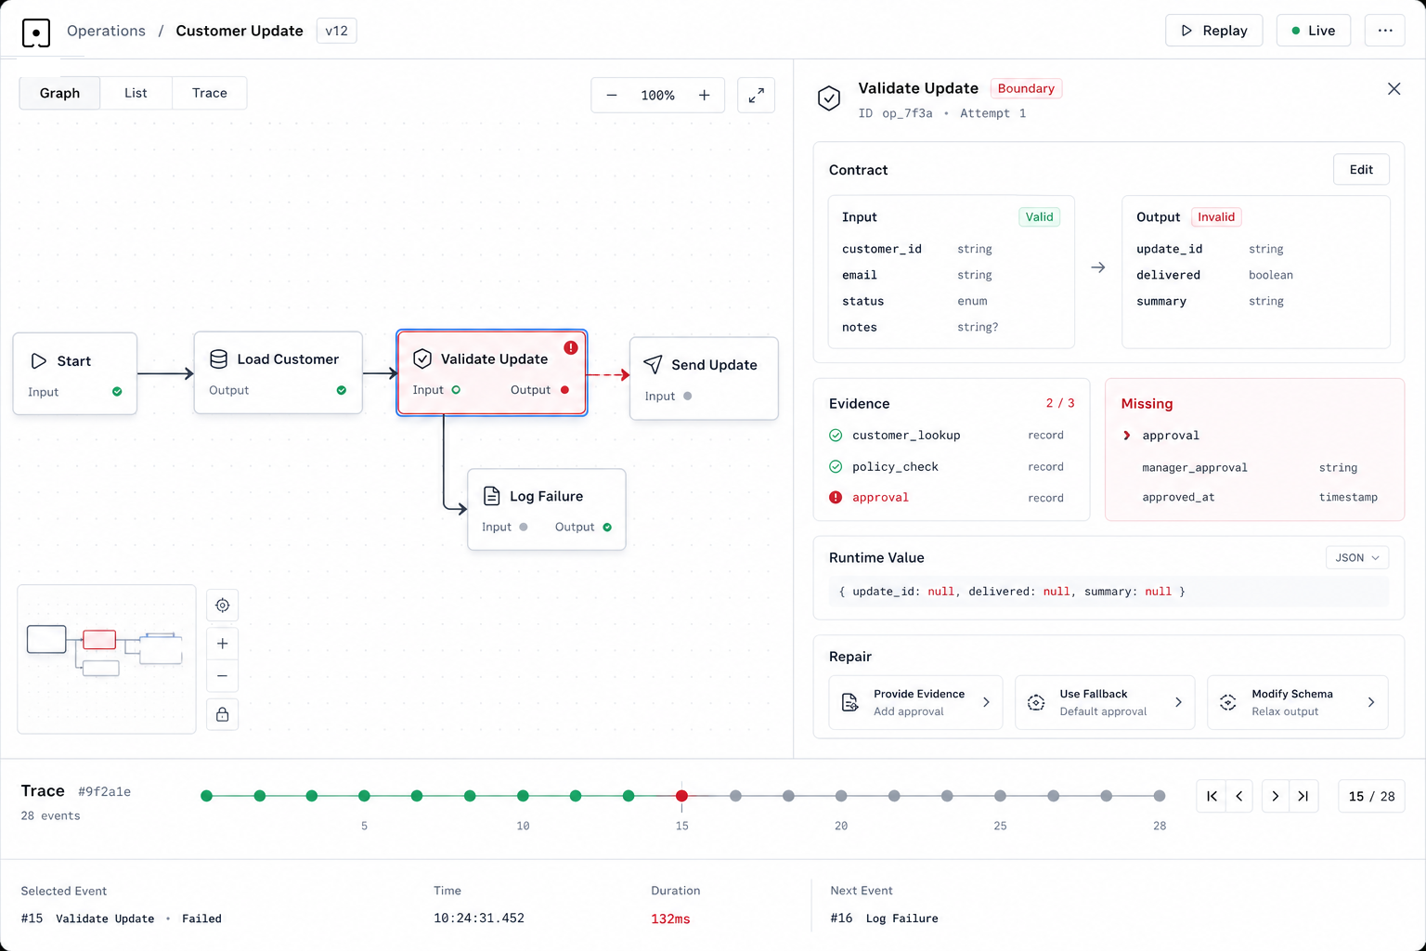Viewport: 1426px width, 951px height.
Task: Click the Boundary tag
Action: 1026,88
